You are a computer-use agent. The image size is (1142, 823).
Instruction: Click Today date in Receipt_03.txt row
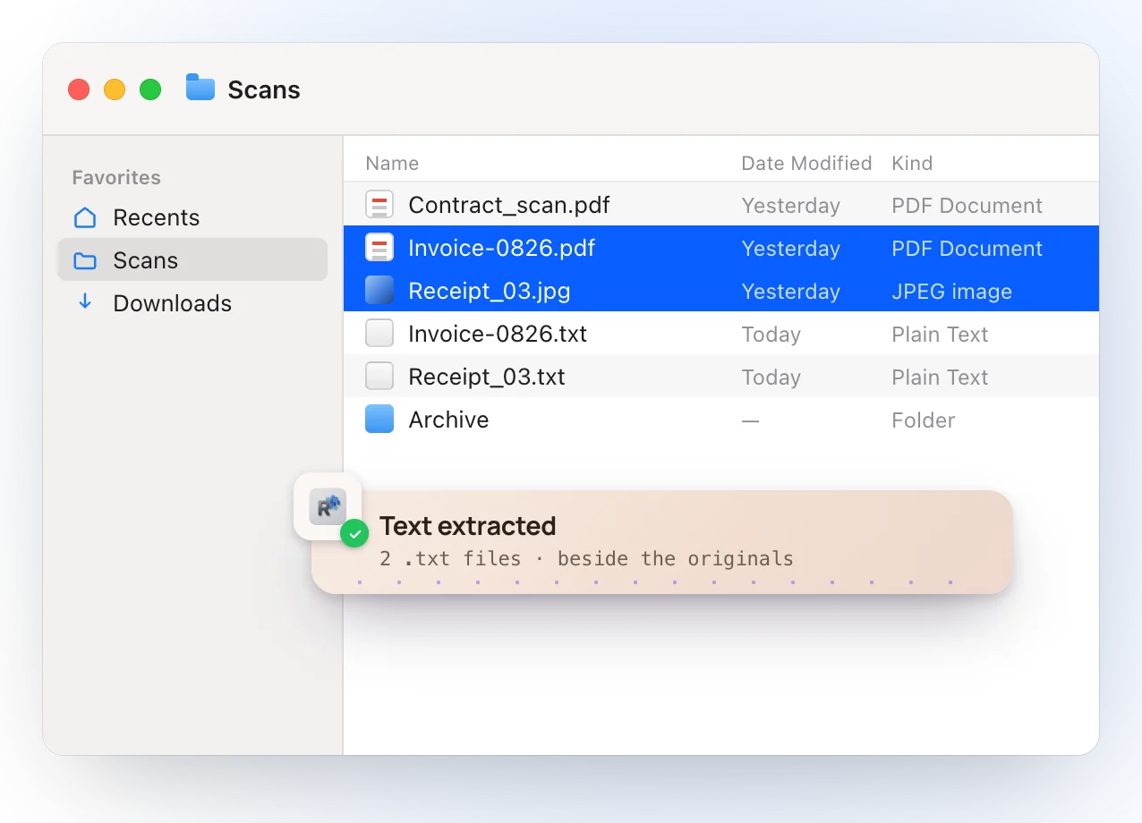coord(771,378)
